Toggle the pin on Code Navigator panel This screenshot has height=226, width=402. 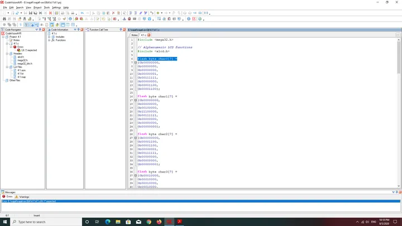pos(40,30)
